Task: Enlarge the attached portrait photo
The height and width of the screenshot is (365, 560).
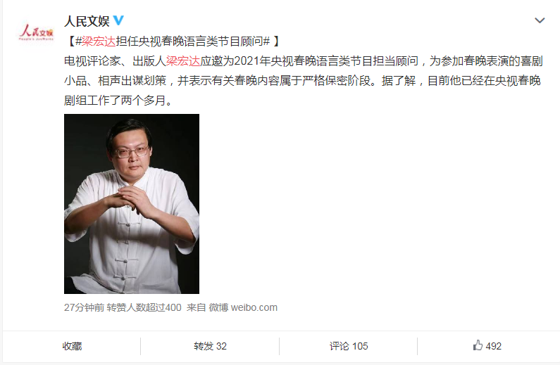Action: [132, 204]
